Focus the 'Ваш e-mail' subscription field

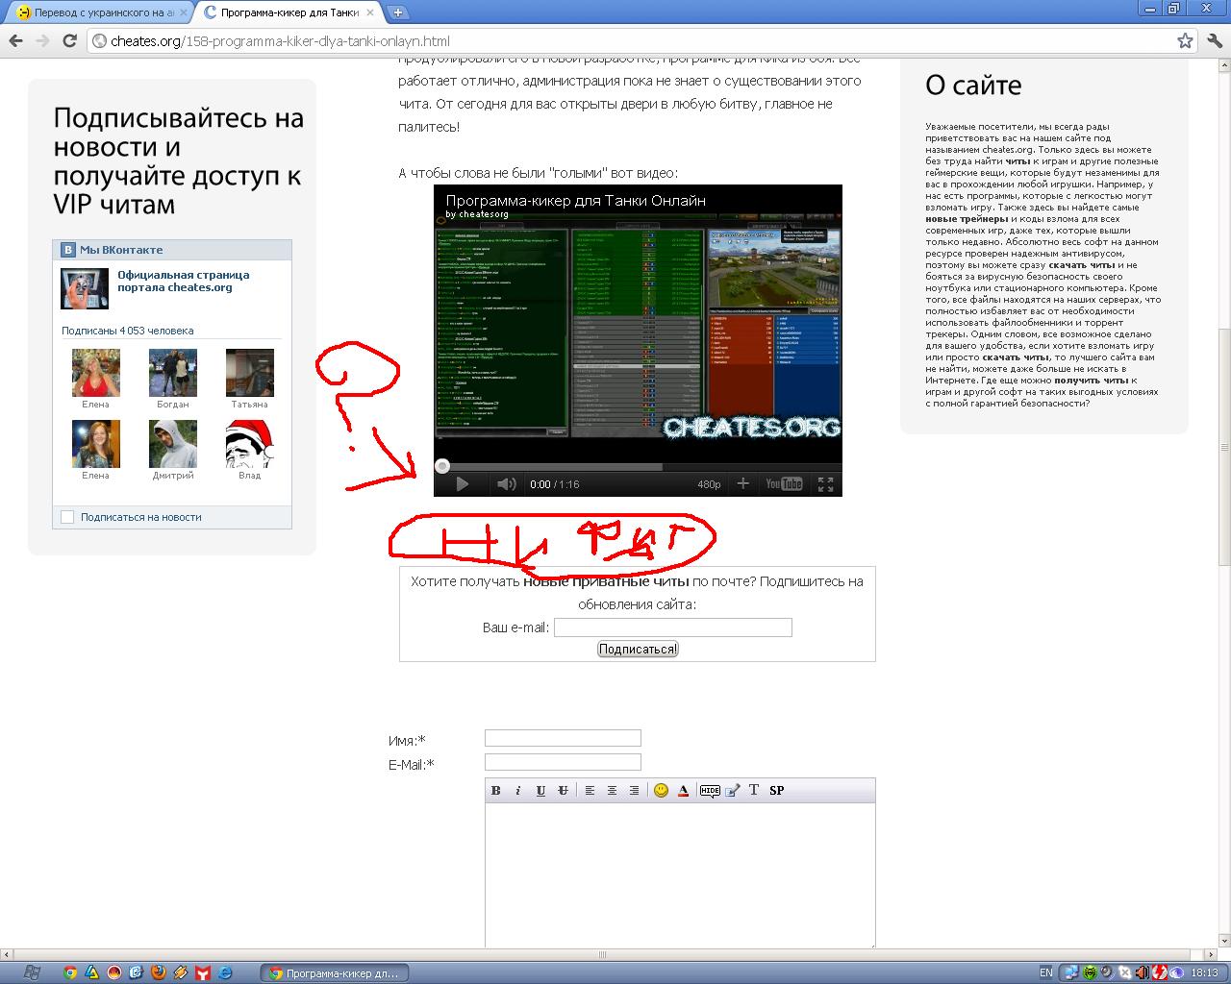673,627
